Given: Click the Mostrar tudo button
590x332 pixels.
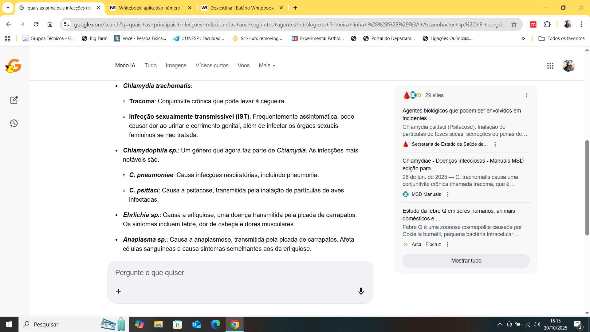Looking at the screenshot, I should pos(466,261).
